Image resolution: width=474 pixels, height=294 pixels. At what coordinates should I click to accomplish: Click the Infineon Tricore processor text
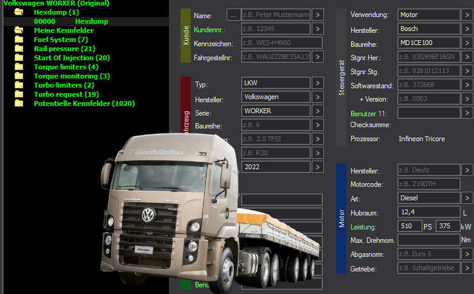coord(422,139)
